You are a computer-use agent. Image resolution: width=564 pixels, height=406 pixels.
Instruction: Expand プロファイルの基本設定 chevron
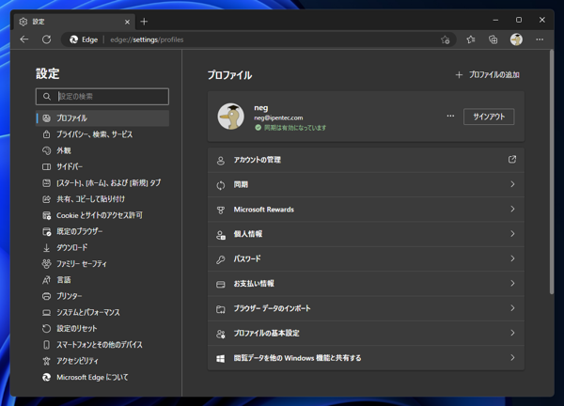coord(512,333)
